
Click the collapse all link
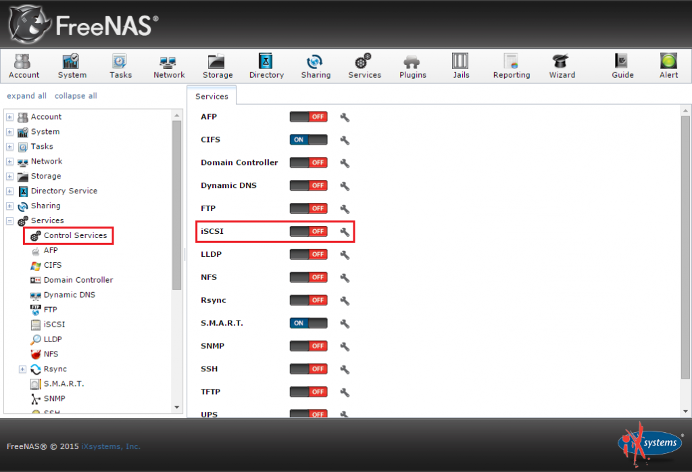pyautogui.click(x=76, y=96)
